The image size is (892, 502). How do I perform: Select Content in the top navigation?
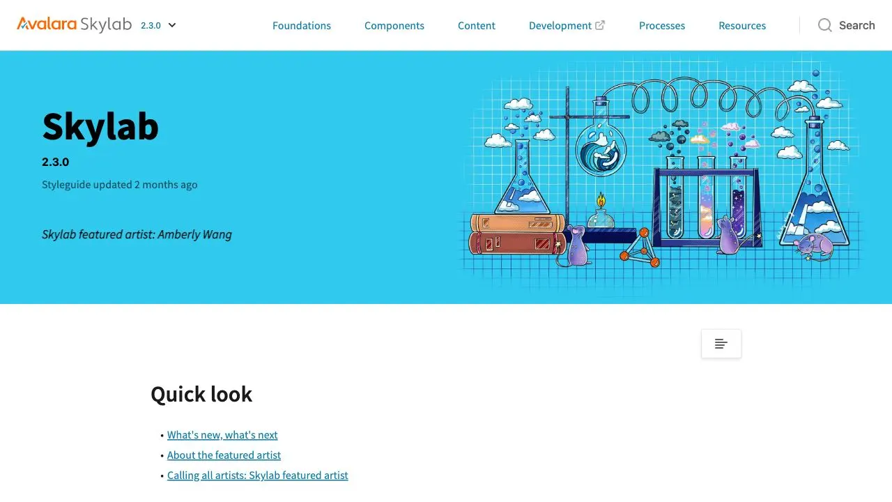[x=477, y=26]
